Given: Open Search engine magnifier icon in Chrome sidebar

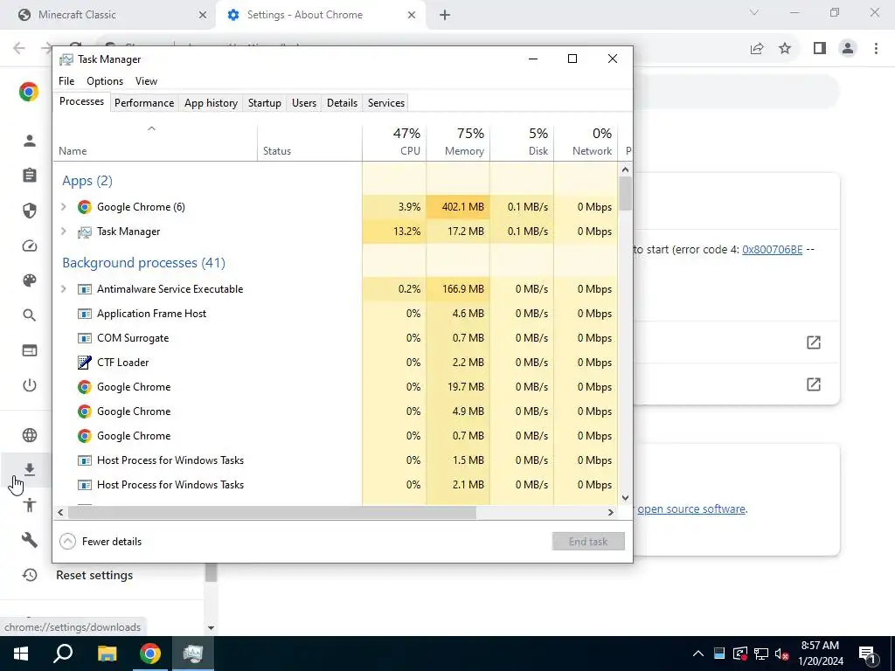Looking at the screenshot, I should (30, 315).
